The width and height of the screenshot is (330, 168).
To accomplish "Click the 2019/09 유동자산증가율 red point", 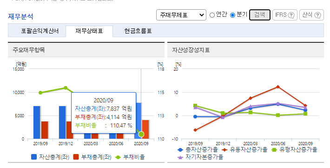I will coord(195,130).
